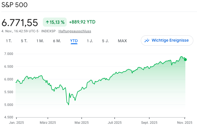Click the 7.000 y-axis label
Screen dimensions: 197x128
coord(9,54)
